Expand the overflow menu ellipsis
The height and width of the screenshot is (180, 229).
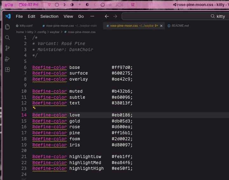tap(92, 16)
